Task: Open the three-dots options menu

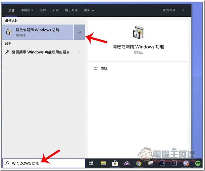Action: tap(184, 10)
